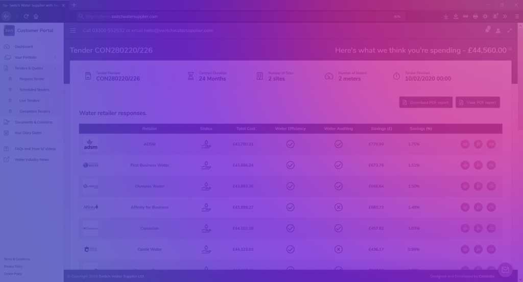Click leftmost action icon in Castle Water row
This screenshot has width=523, height=282.
click(465, 249)
